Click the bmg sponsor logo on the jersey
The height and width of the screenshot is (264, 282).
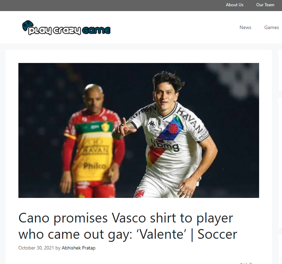pyautogui.click(x=165, y=146)
